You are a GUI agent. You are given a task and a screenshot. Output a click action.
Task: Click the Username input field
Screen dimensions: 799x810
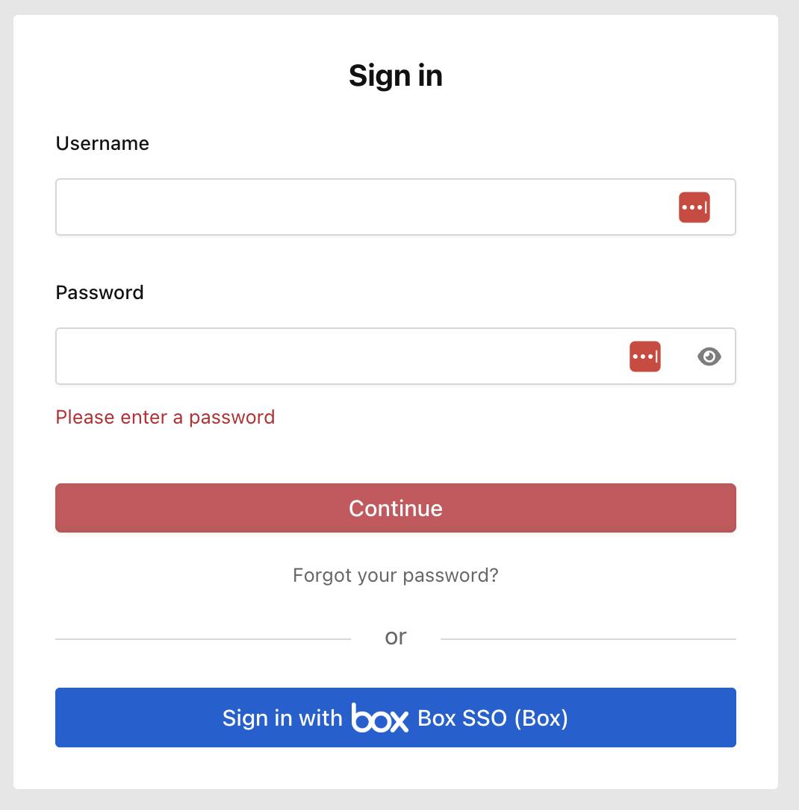tap(358, 207)
